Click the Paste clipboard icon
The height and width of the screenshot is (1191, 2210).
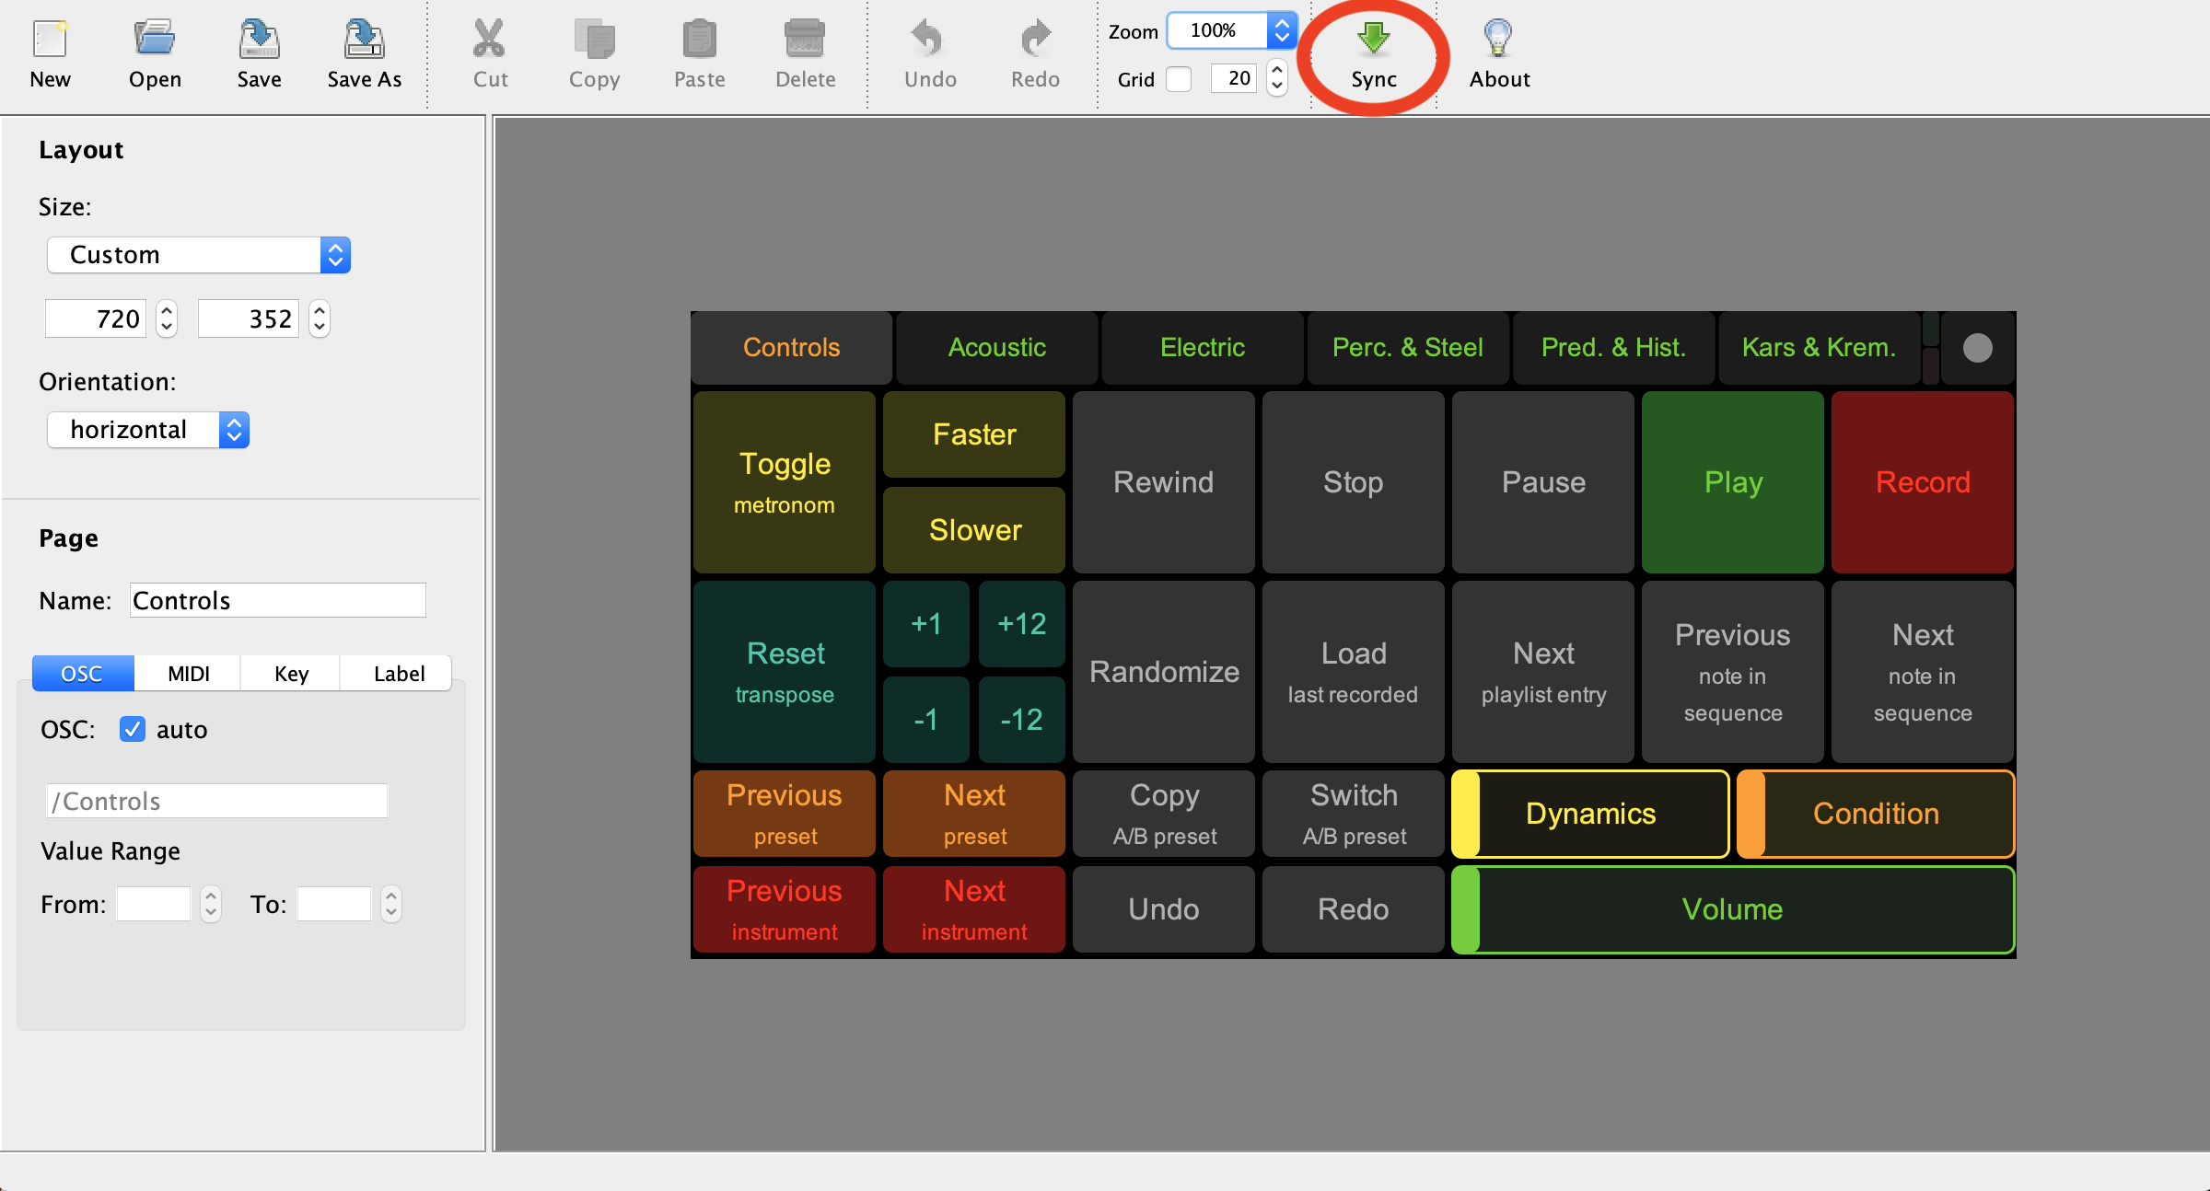[x=699, y=40]
